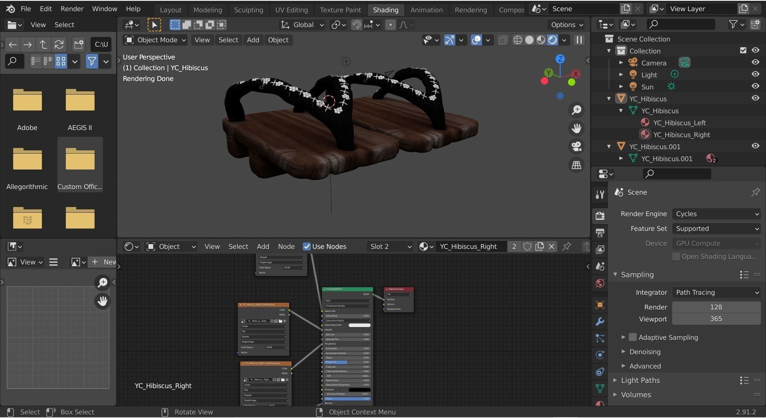Switch to the UV Editing workspace tab
The image size is (766, 418).
(291, 10)
